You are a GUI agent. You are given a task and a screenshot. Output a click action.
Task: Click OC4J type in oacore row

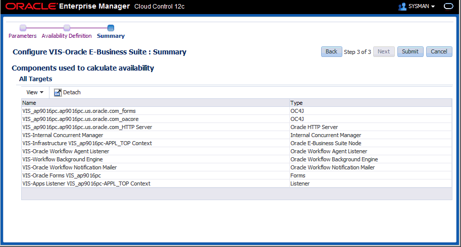tap(297, 119)
